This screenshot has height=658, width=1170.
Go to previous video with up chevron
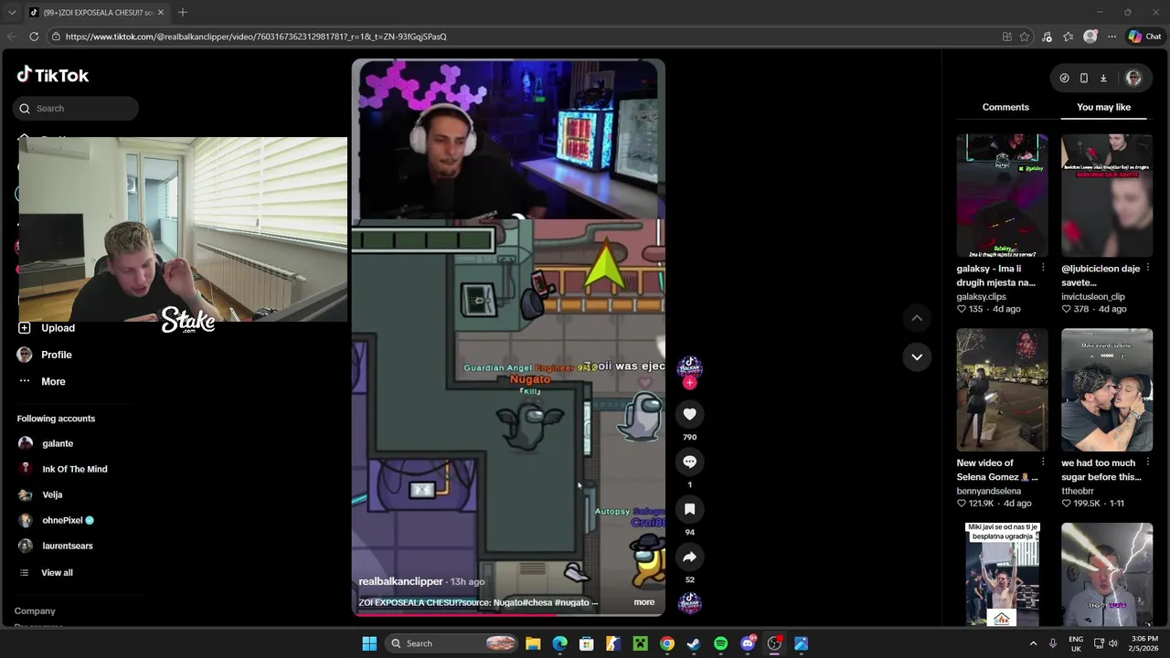tap(917, 318)
